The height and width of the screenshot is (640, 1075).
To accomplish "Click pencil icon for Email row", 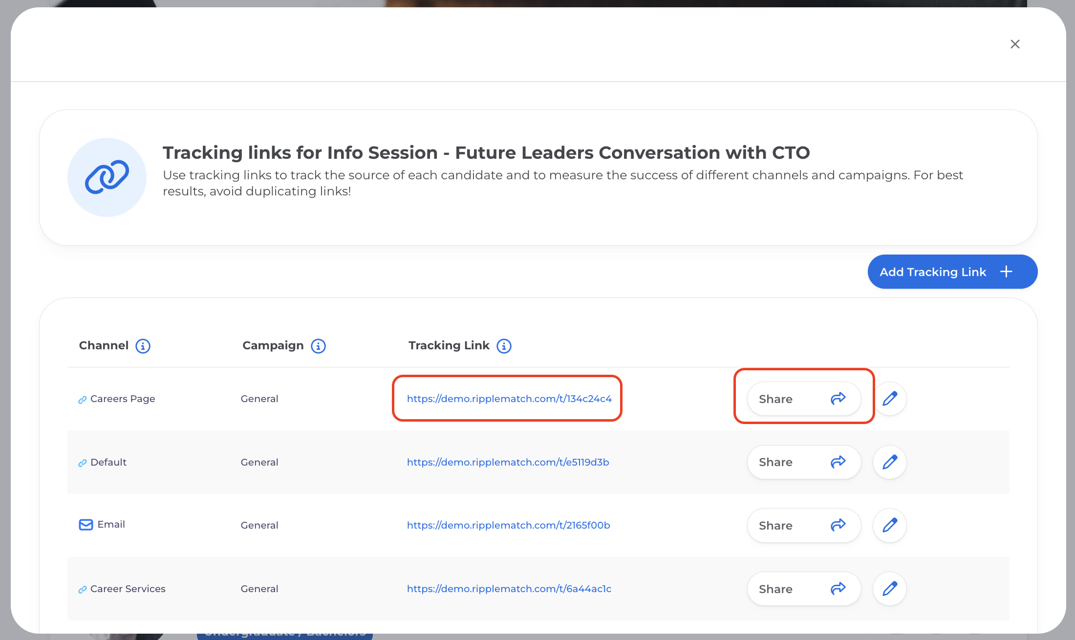I will pos(890,525).
